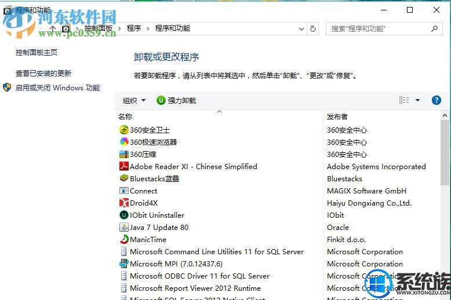Expand chevron after 控制面板 in breadcrumb

tap(119, 28)
